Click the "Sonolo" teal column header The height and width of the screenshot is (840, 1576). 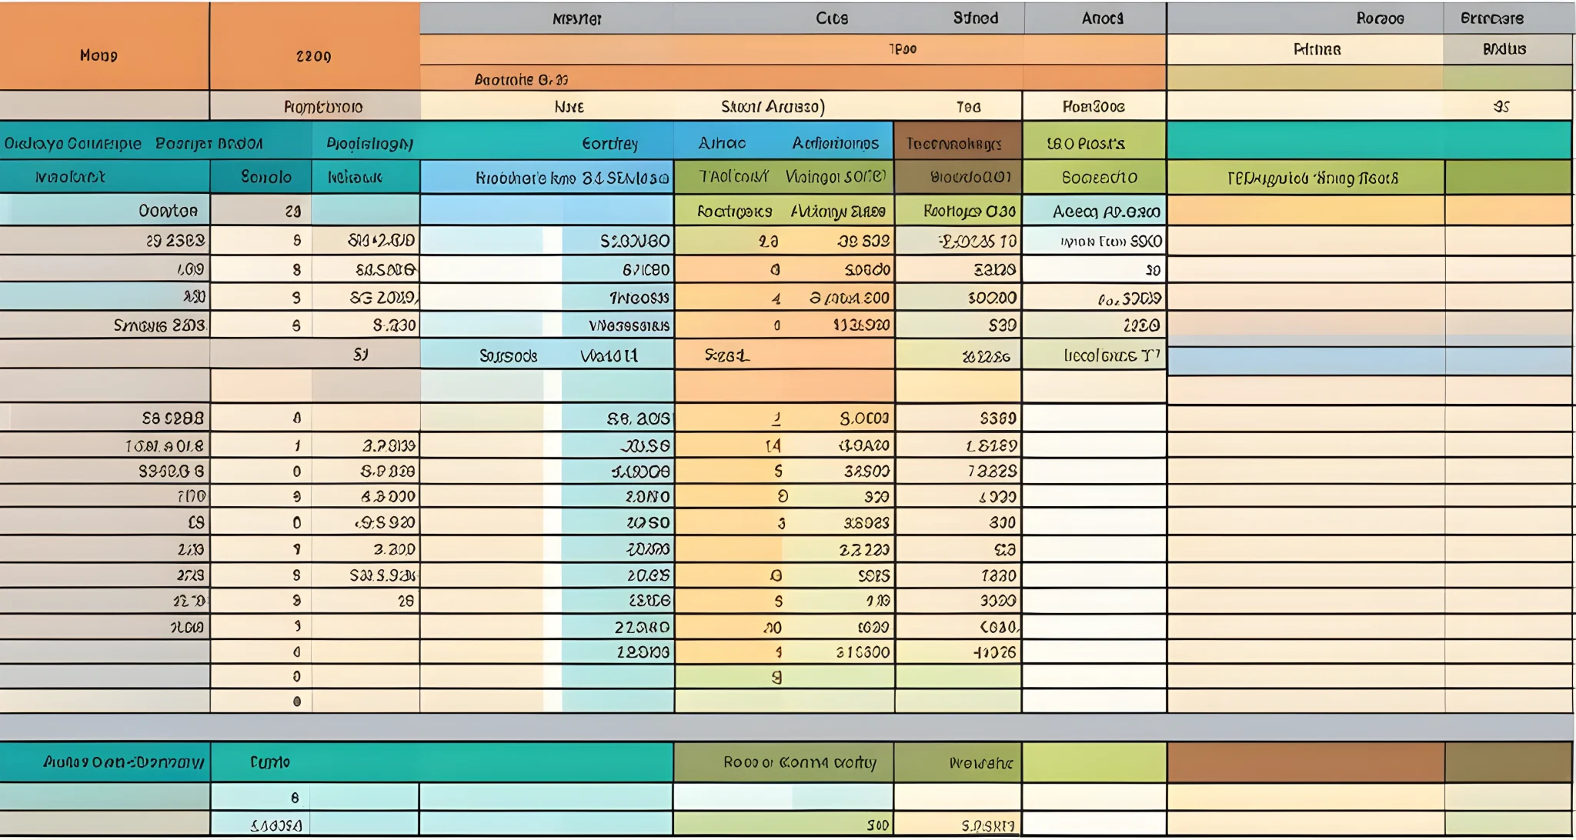pyautogui.click(x=261, y=177)
